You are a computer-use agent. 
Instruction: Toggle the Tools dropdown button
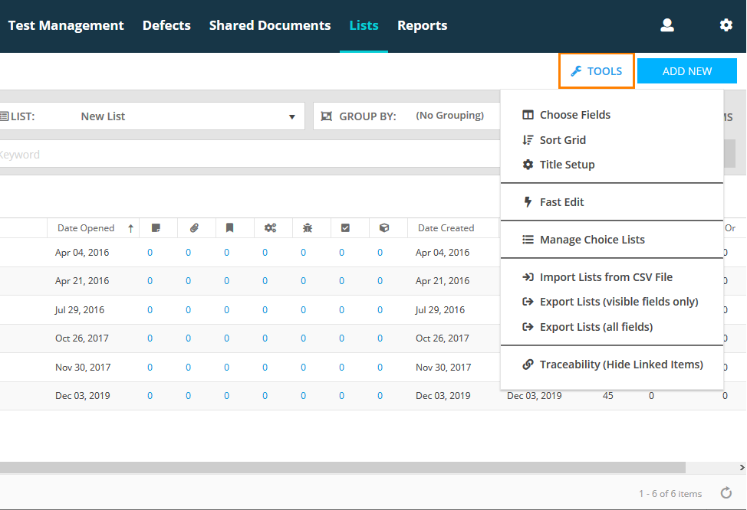click(597, 71)
